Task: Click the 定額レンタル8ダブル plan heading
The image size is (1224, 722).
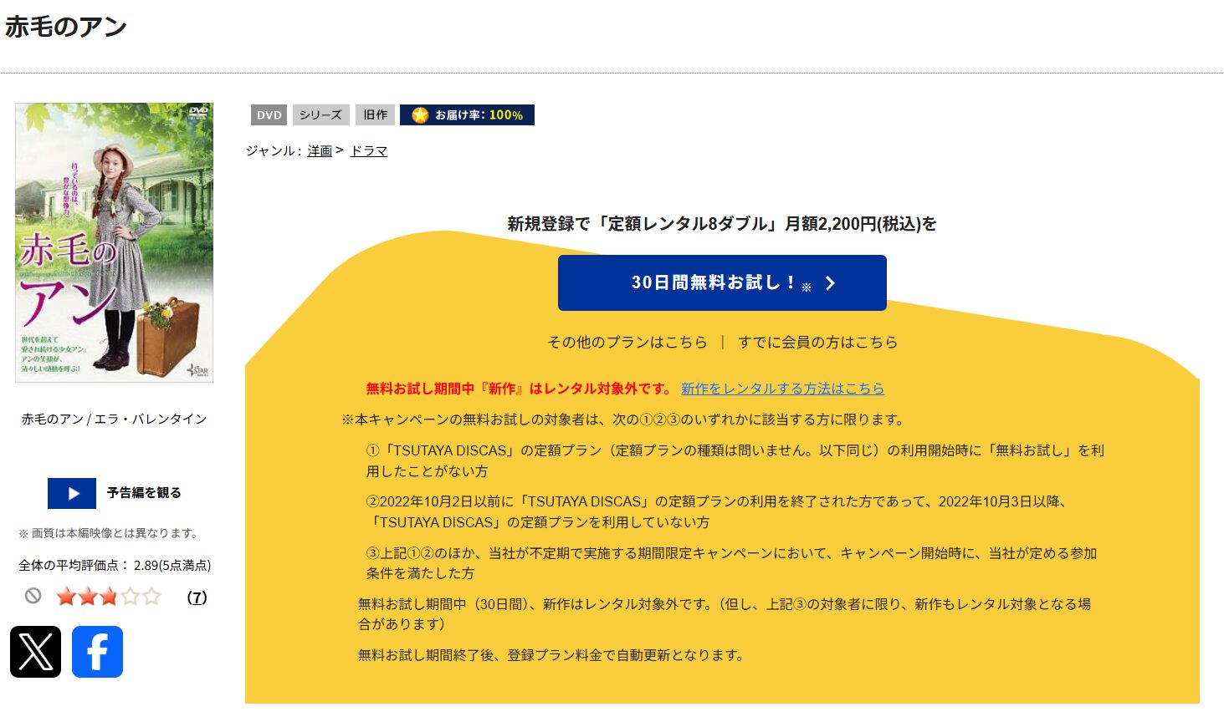Action: (722, 224)
